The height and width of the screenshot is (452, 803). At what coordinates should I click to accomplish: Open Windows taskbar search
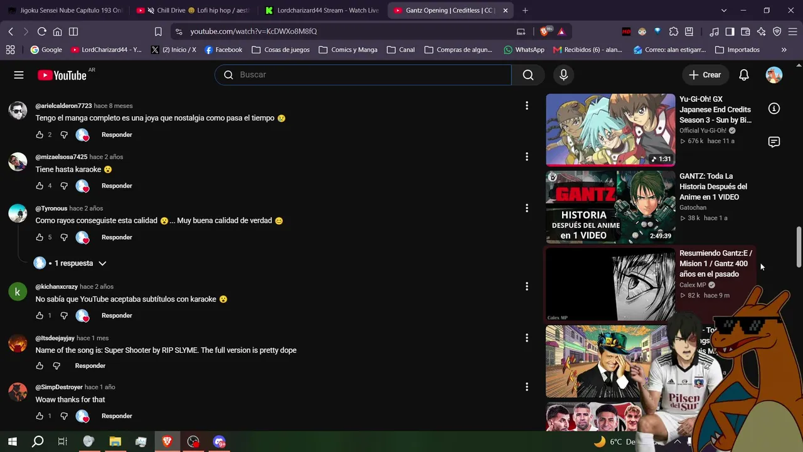click(38, 442)
